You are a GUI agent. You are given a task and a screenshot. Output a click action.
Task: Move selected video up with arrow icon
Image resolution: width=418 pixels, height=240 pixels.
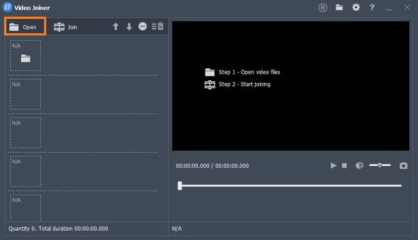115,27
